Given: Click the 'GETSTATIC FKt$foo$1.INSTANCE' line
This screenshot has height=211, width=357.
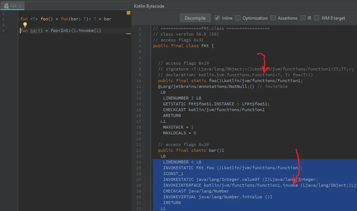Looking at the screenshot, I should 216,104.
